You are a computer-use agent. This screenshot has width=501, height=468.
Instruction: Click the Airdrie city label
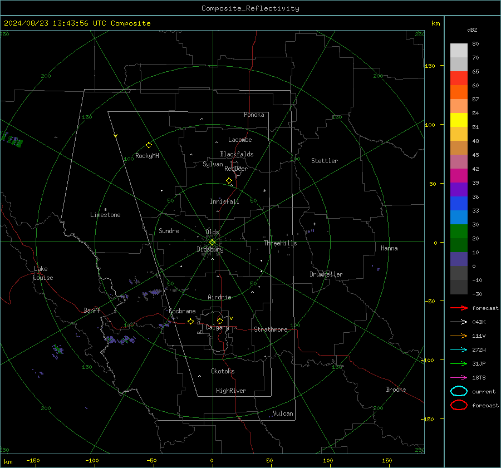[219, 297]
